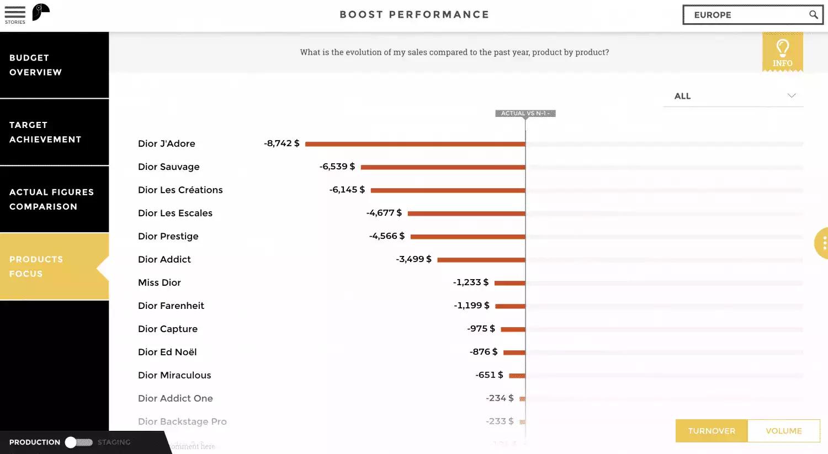The image size is (828, 454).
Task: Select Dior Sauvage product label
Action: point(169,167)
